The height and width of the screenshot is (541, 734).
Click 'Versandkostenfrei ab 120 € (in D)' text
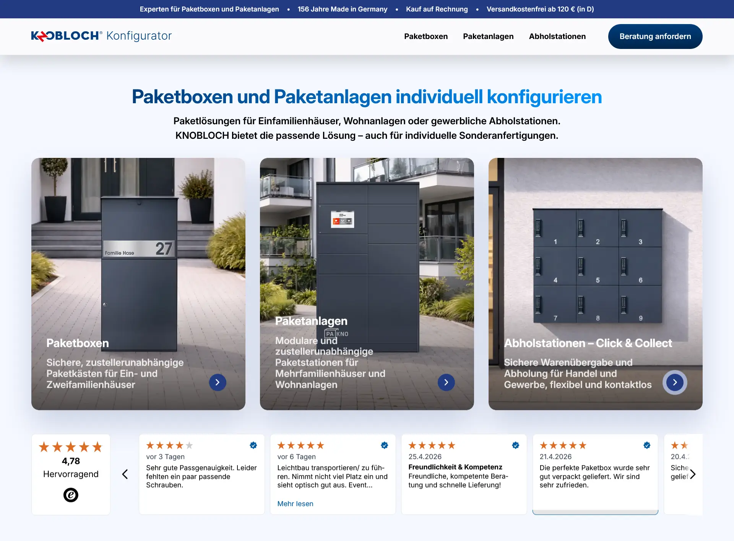pos(540,9)
